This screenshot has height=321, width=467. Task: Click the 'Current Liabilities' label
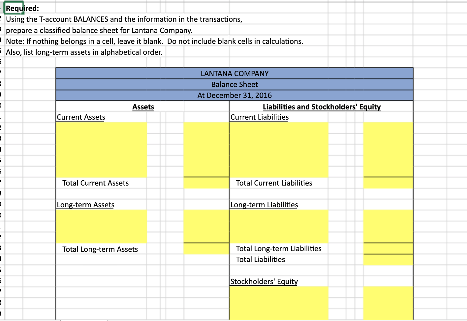(x=260, y=117)
